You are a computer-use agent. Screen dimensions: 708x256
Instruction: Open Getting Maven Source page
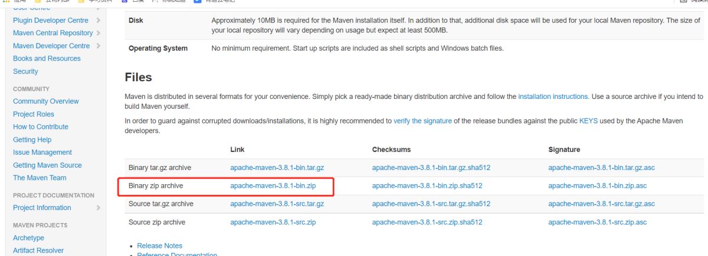pos(47,165)
